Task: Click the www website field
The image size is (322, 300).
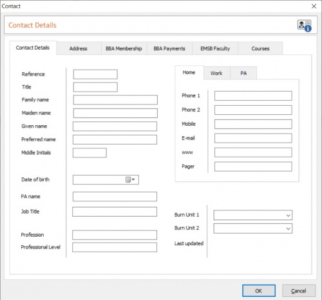Action: [x=253, y=152]
